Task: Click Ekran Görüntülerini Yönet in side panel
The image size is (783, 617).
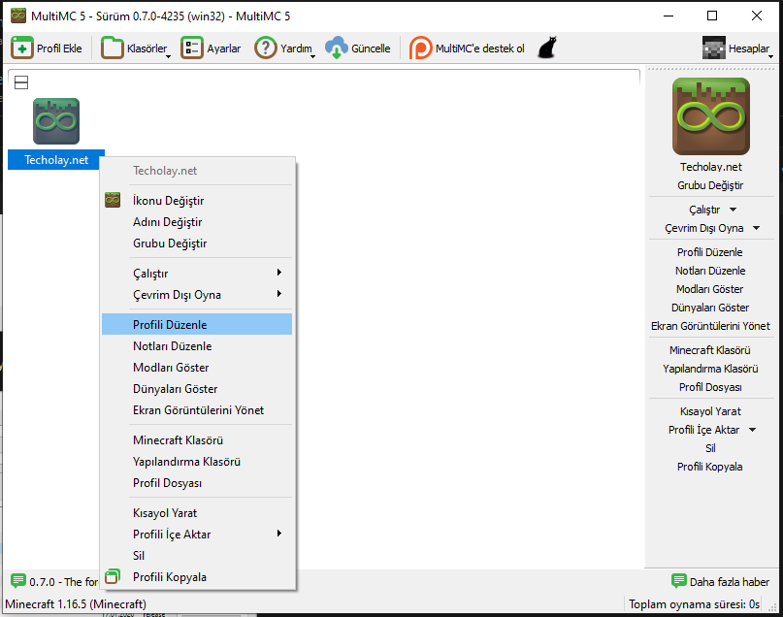Action: point(710,326)
